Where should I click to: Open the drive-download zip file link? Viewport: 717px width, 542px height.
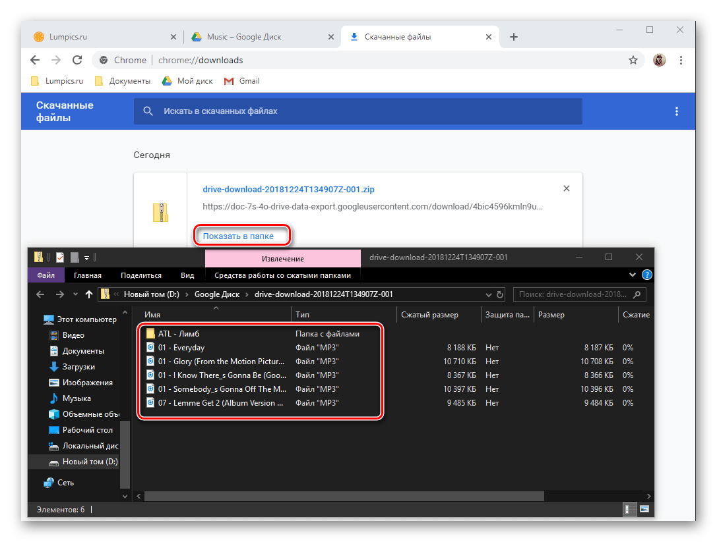288,190
